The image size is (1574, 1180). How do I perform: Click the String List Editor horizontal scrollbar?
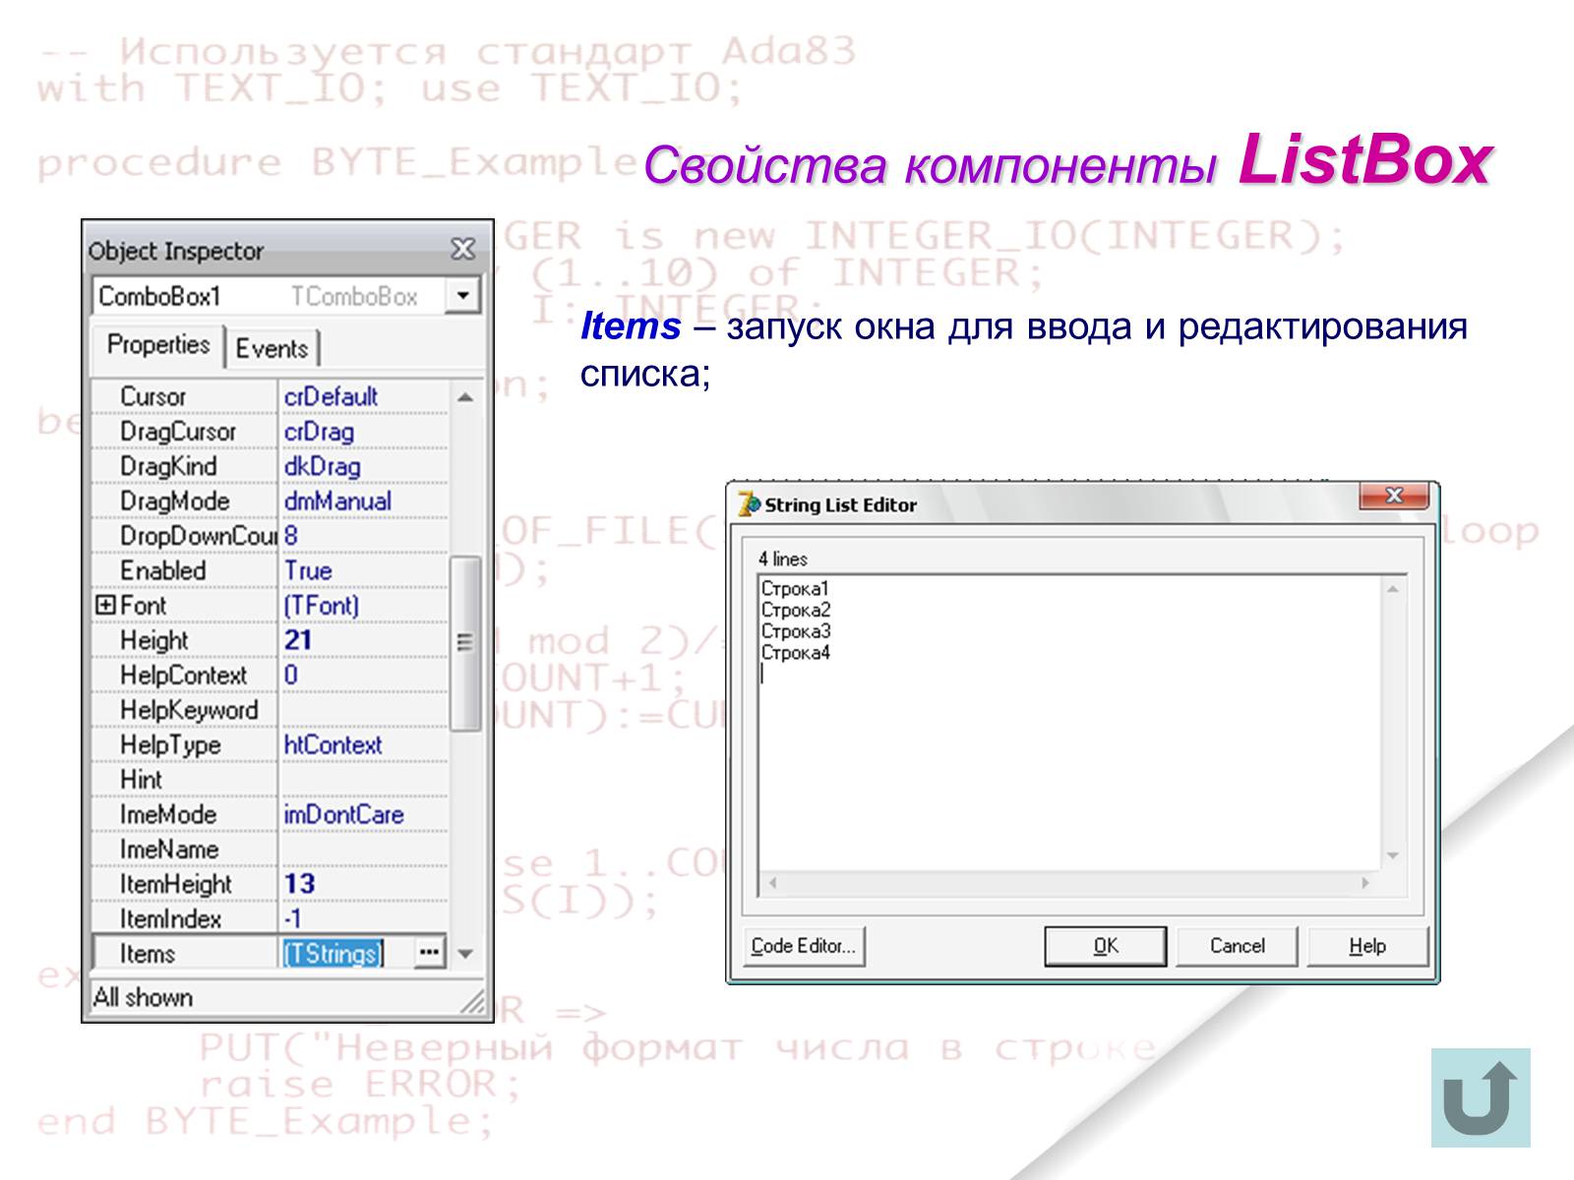click(1069, 882)
